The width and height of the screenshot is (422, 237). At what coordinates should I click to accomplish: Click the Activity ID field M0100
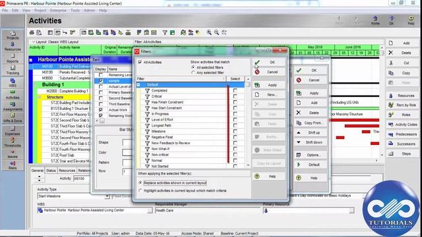click(82, 178)
